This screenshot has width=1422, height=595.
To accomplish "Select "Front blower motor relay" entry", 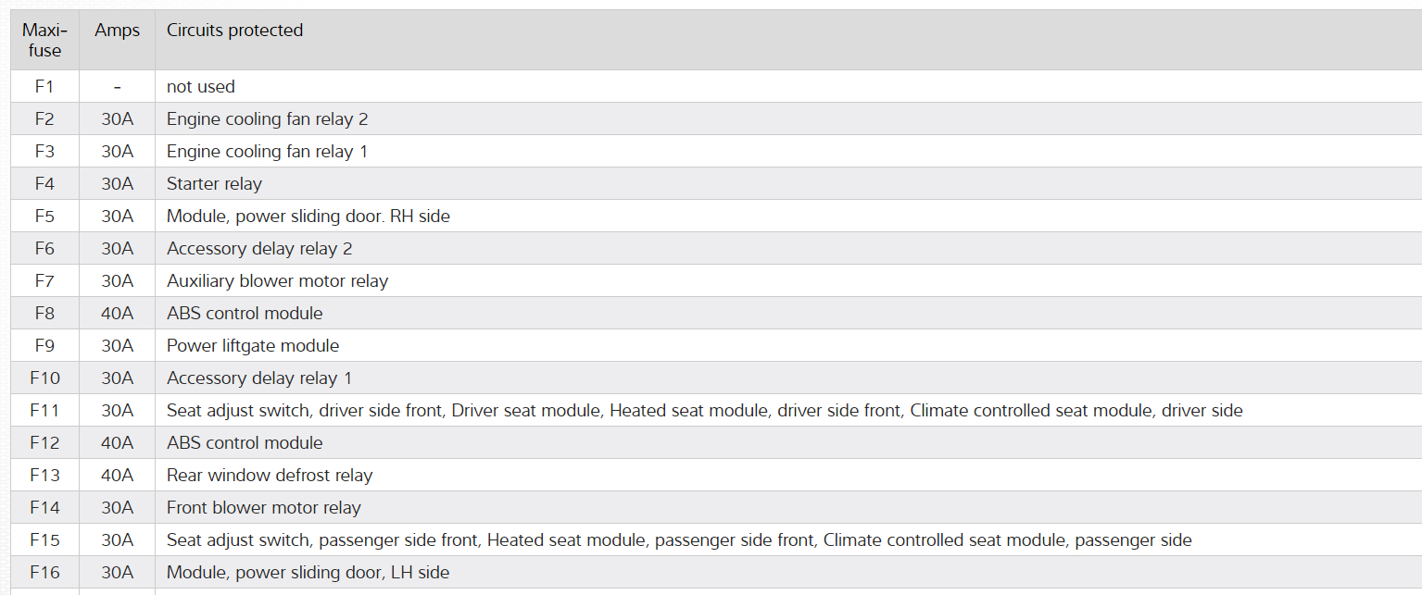I will [x=264, y=508].
